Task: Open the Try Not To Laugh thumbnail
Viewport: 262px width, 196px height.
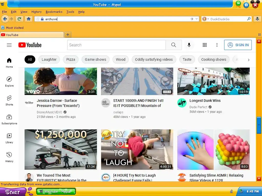Action: click(137, 150)
